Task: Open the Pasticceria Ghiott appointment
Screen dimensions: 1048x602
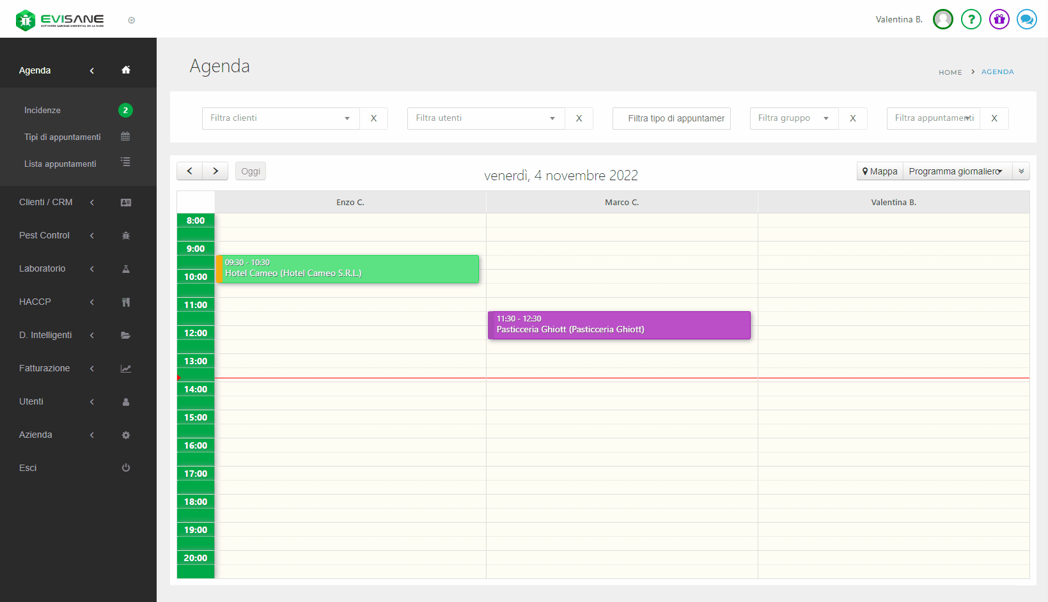Action: 618,325
